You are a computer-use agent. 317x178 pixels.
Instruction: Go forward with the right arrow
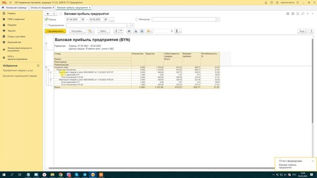pos(54,14)
